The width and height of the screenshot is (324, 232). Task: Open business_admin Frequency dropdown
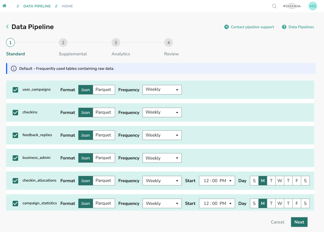(x=162, y=158)
